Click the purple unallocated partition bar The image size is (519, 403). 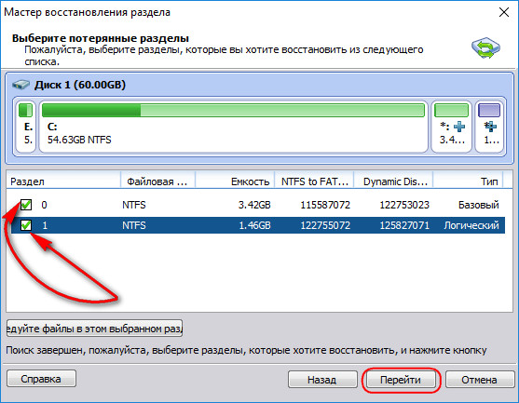coord(489,110)
